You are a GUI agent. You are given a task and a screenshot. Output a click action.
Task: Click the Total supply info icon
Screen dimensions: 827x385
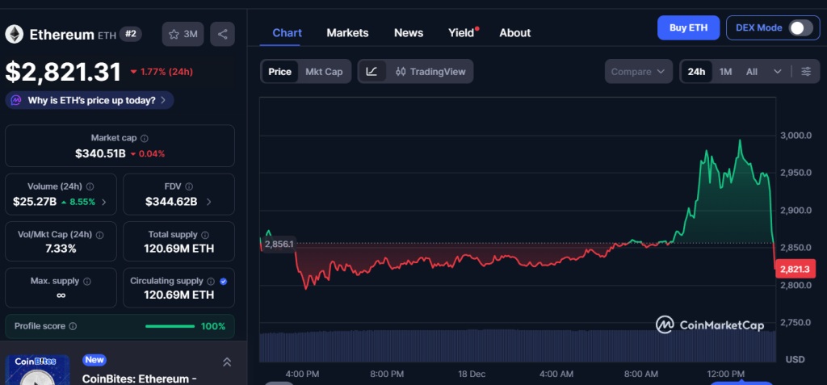click(x=205, y=235)
